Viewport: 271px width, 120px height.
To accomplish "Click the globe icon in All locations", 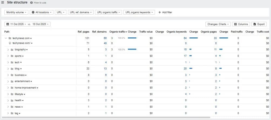I will coord(33,12).
